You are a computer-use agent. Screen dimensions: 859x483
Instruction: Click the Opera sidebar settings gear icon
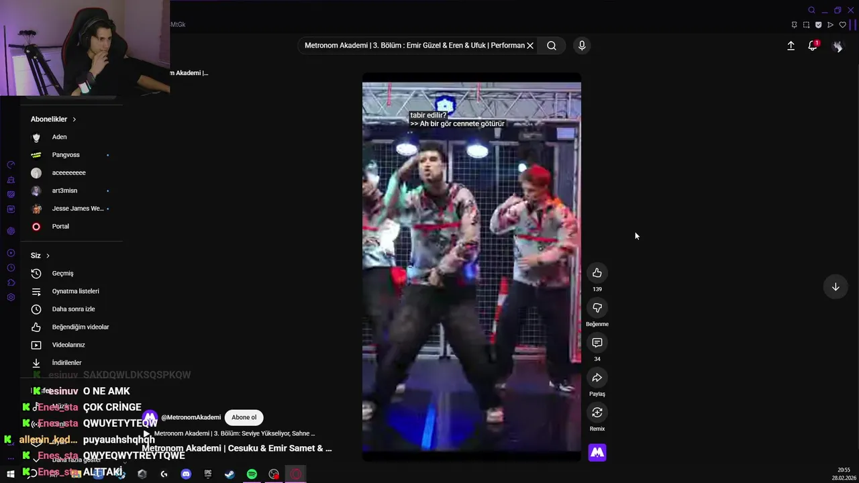click(11, 297)
